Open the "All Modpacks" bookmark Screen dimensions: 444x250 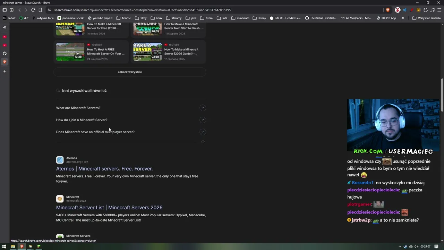(356, 18)
